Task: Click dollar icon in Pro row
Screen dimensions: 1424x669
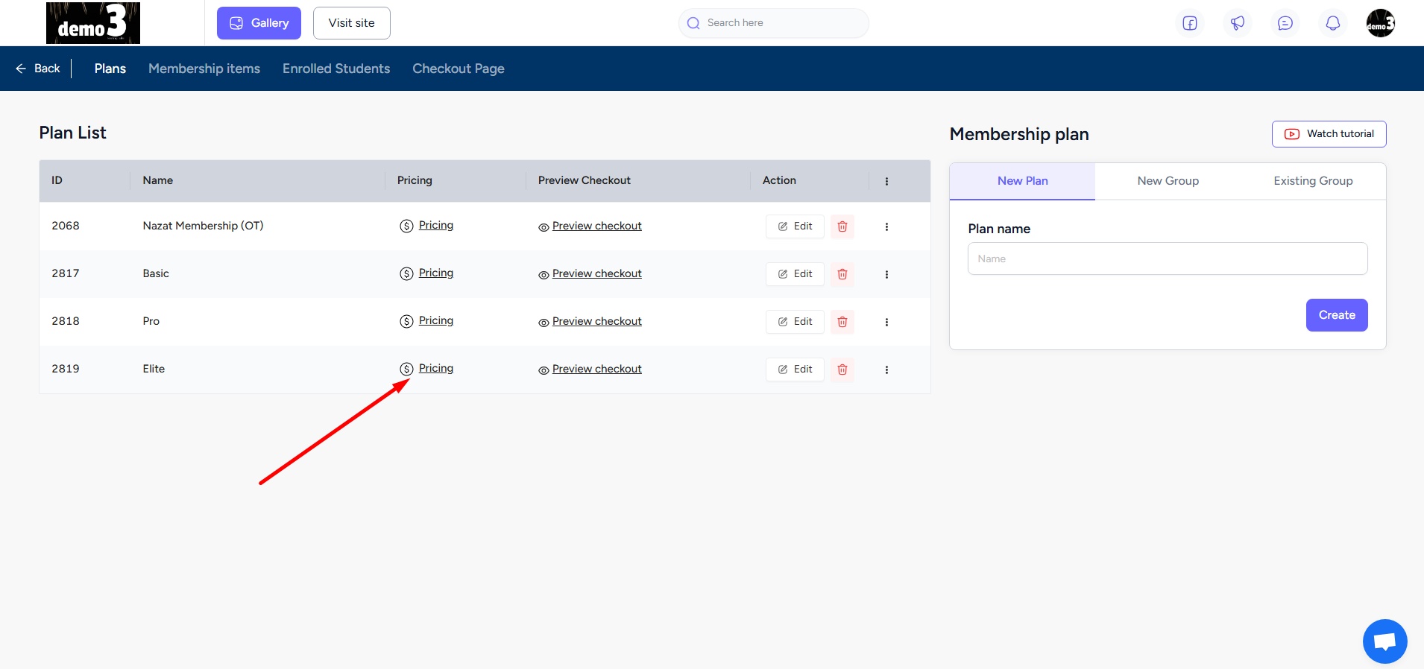Action: point(406,322)
